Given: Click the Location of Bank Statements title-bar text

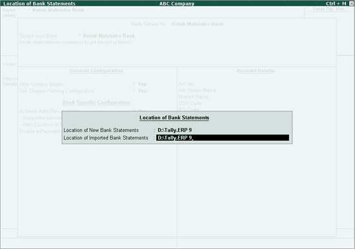Looking at the screenshot, I should pos(39,4).
